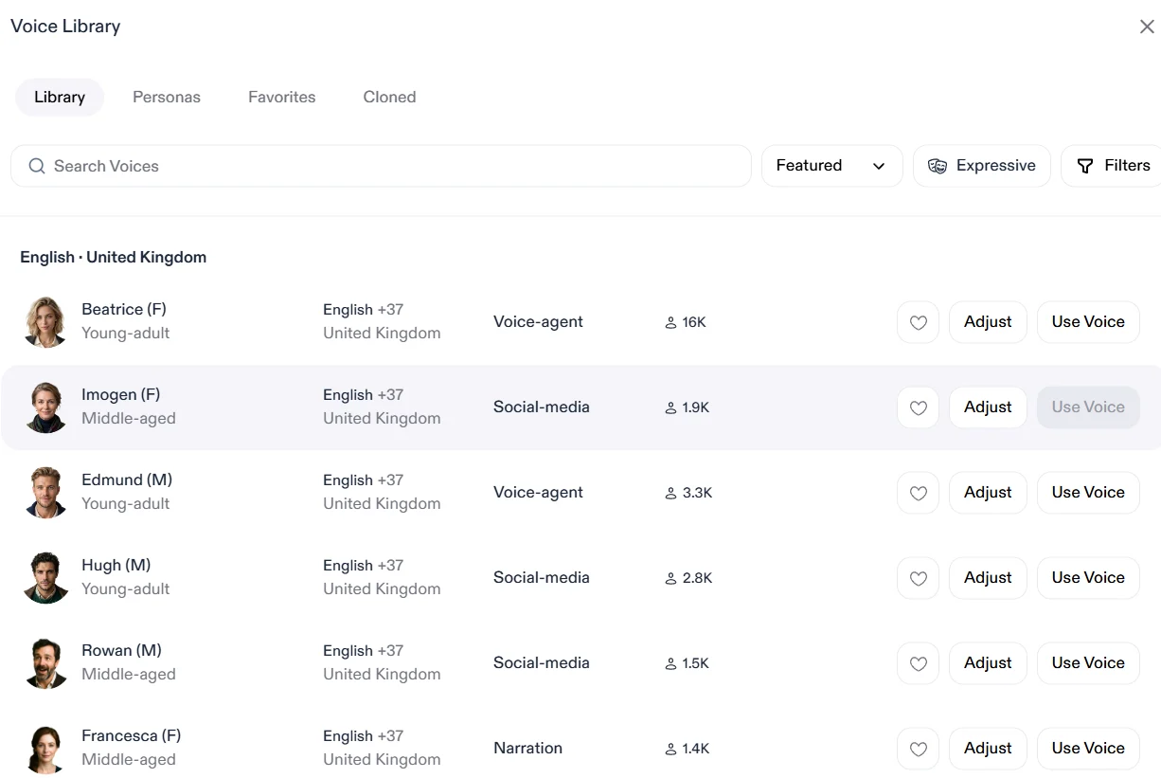
Task: Select the Imogen (F) name
Action: [121, 395]
